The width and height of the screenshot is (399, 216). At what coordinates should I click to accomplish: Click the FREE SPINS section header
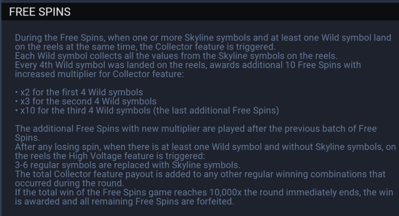pos(40,12)
